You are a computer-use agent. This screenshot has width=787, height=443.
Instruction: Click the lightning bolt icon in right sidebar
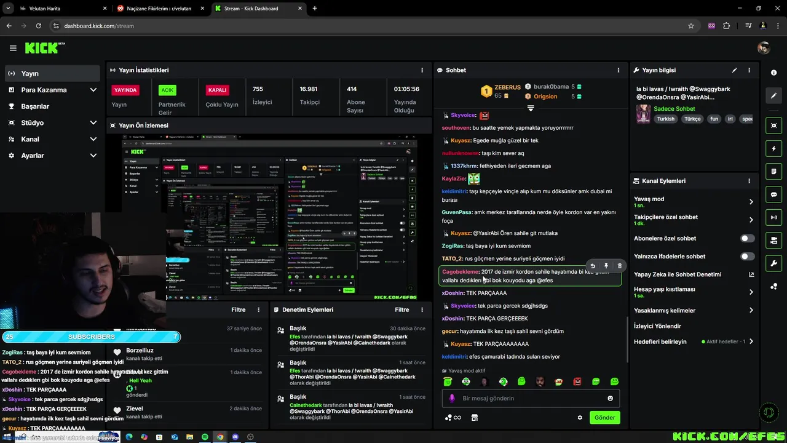pyautogui.click(x=773, y=148)
